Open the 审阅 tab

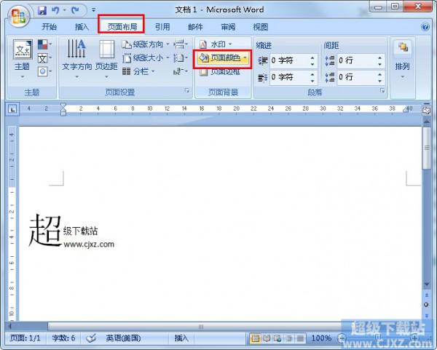click(x=228, y=27)
